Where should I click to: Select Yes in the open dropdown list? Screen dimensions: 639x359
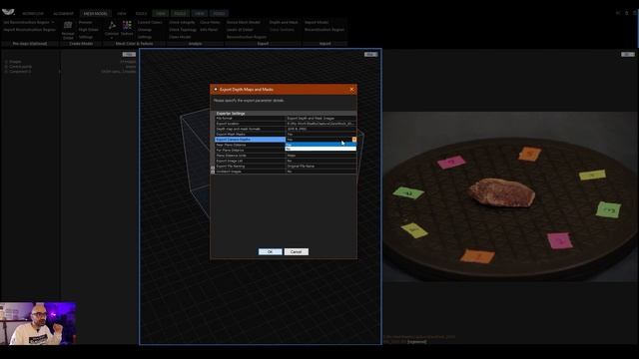pos(320,145)
